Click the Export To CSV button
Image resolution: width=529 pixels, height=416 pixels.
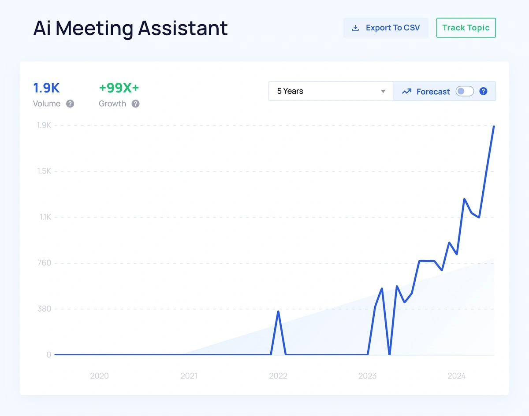(x=386, y=28)
